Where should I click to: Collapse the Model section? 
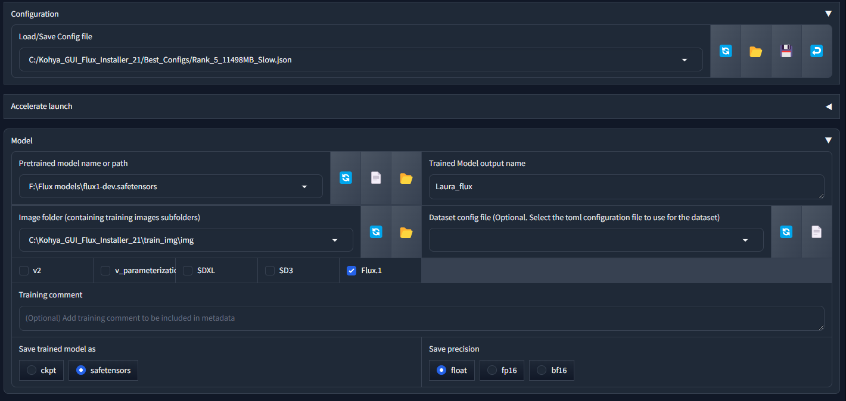[x=828, y=141]
